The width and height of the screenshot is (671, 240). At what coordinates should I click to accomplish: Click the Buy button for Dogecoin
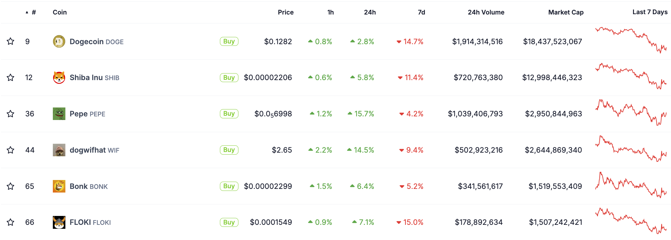point(229,41)
